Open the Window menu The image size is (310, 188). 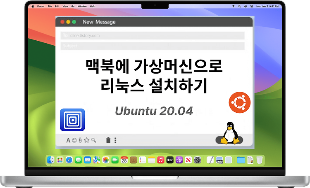coord(82,6)
